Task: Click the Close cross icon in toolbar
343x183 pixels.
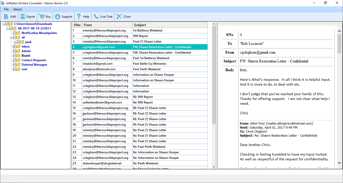Action: tap(119, 17)
